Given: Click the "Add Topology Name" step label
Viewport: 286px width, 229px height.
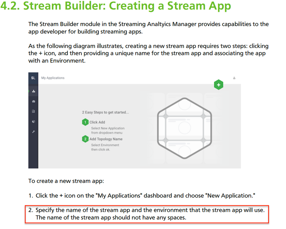Looking at the screenshot, I should 106,139.
